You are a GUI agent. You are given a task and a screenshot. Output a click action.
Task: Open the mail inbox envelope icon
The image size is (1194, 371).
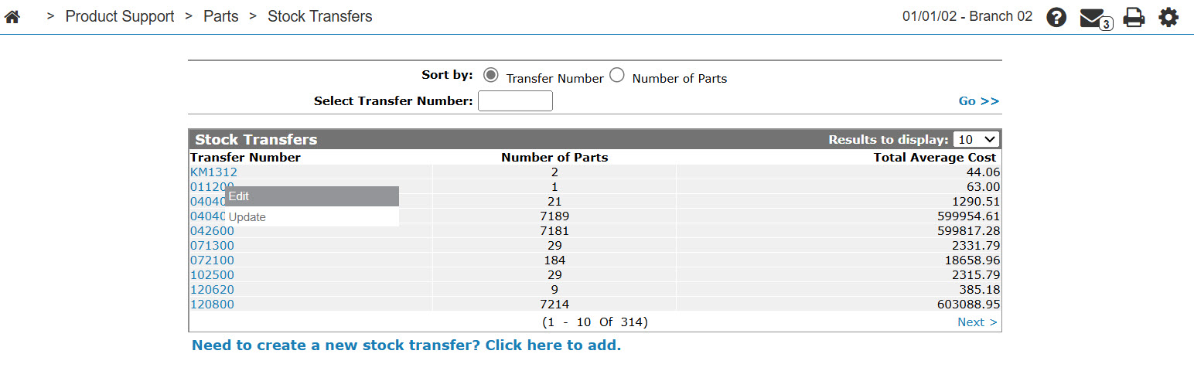coord(1094,18)
